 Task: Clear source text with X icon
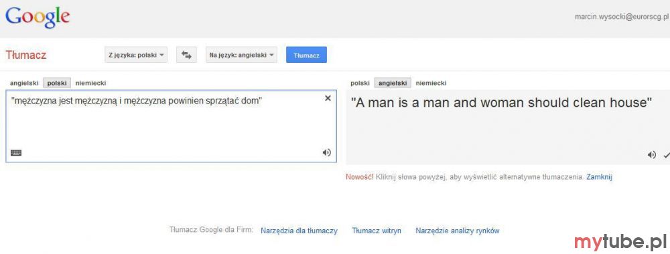click(x=328, y=98)
